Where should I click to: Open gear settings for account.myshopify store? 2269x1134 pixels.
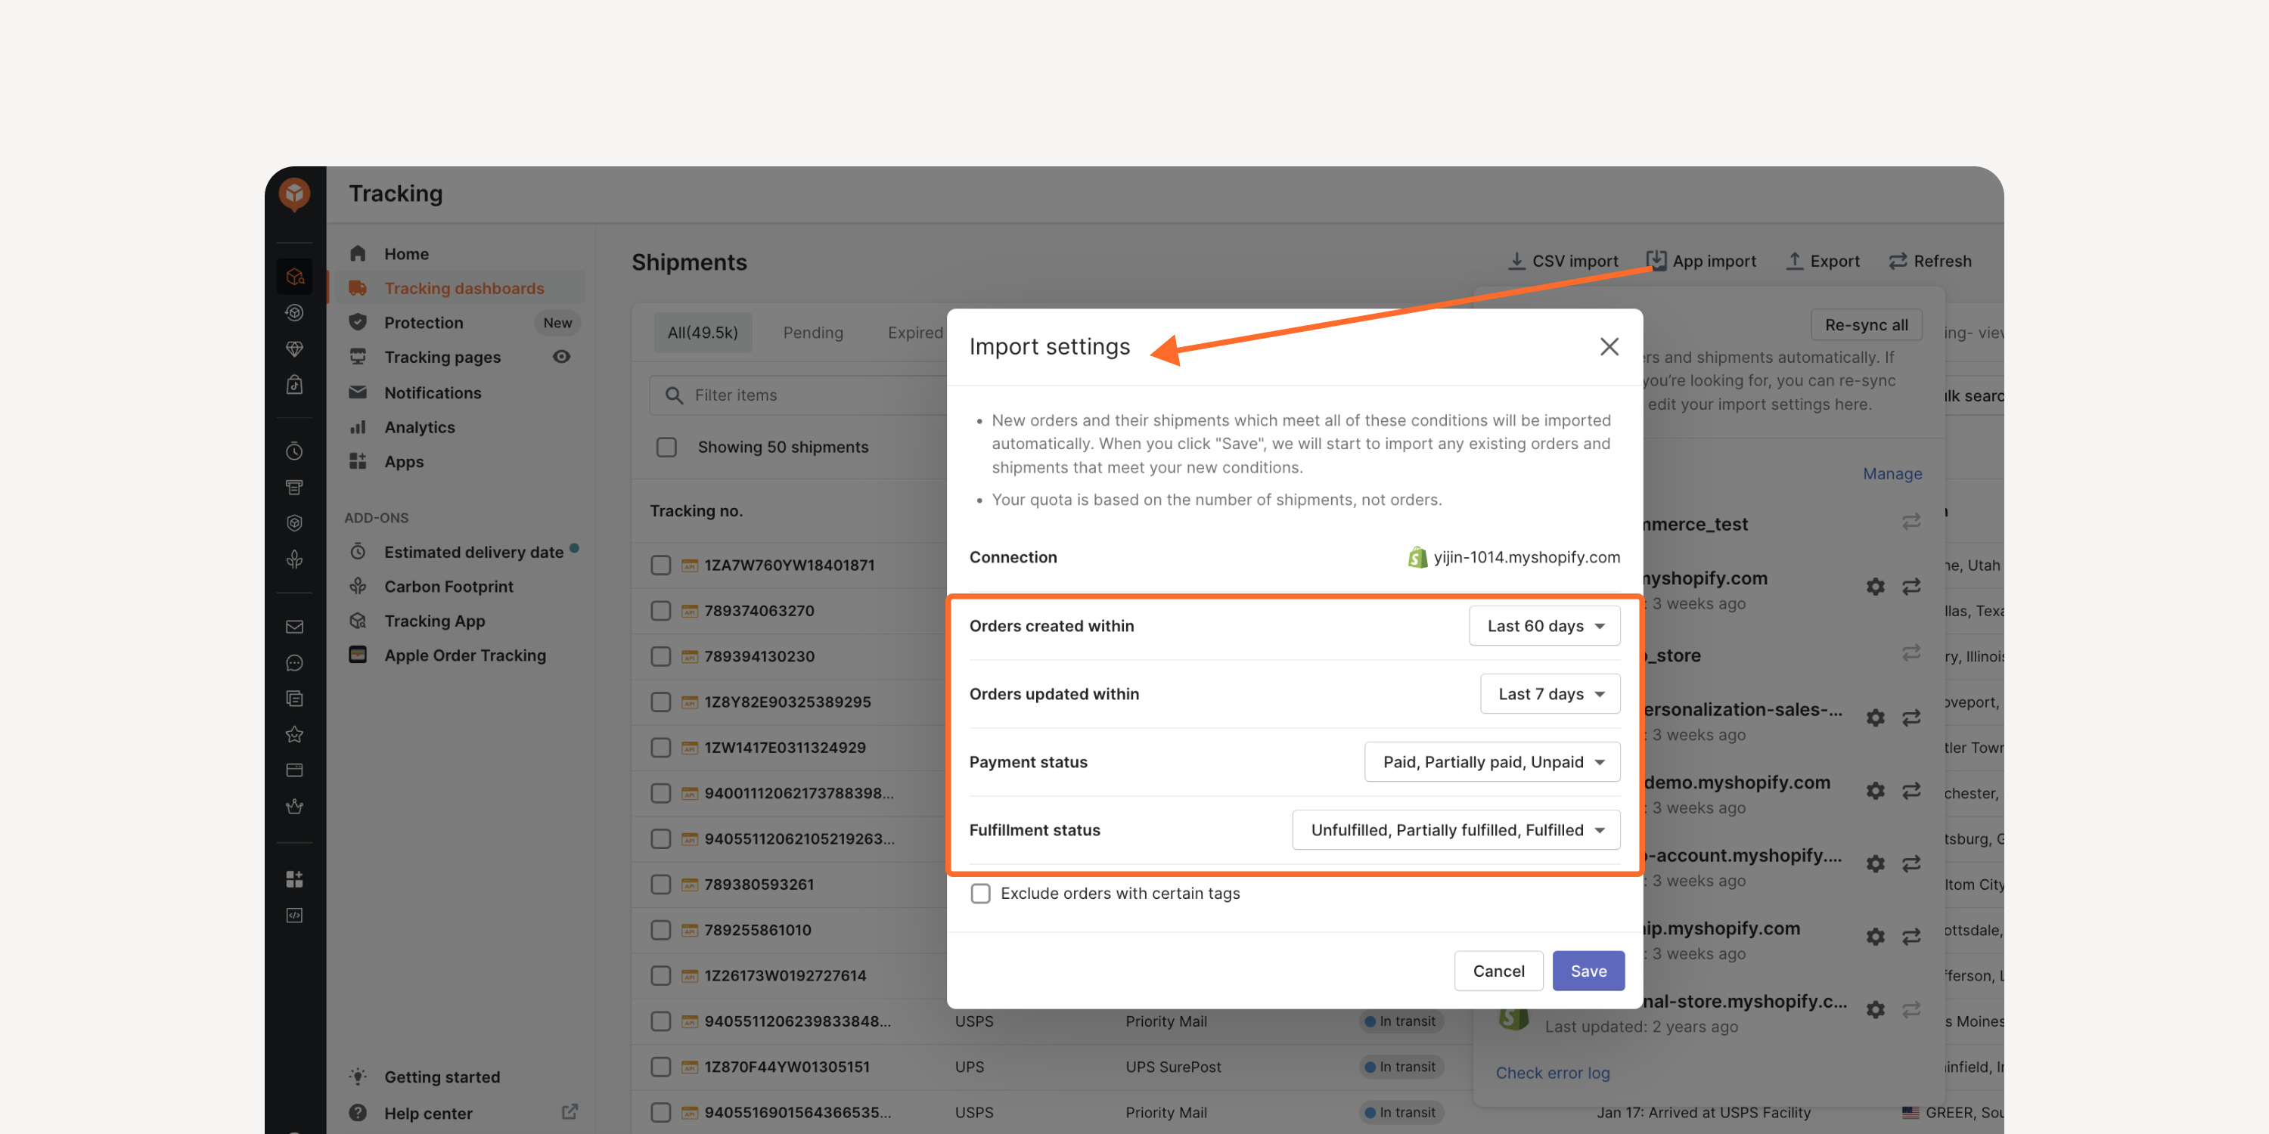(1875, 865)
